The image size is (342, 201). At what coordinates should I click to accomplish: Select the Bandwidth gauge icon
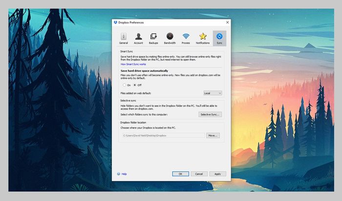tap(170, 37)
